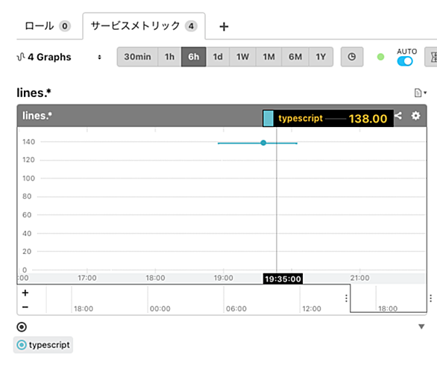437x369 pixels.
Task: Expand legend with the down triangle
Action: (421, 326)
